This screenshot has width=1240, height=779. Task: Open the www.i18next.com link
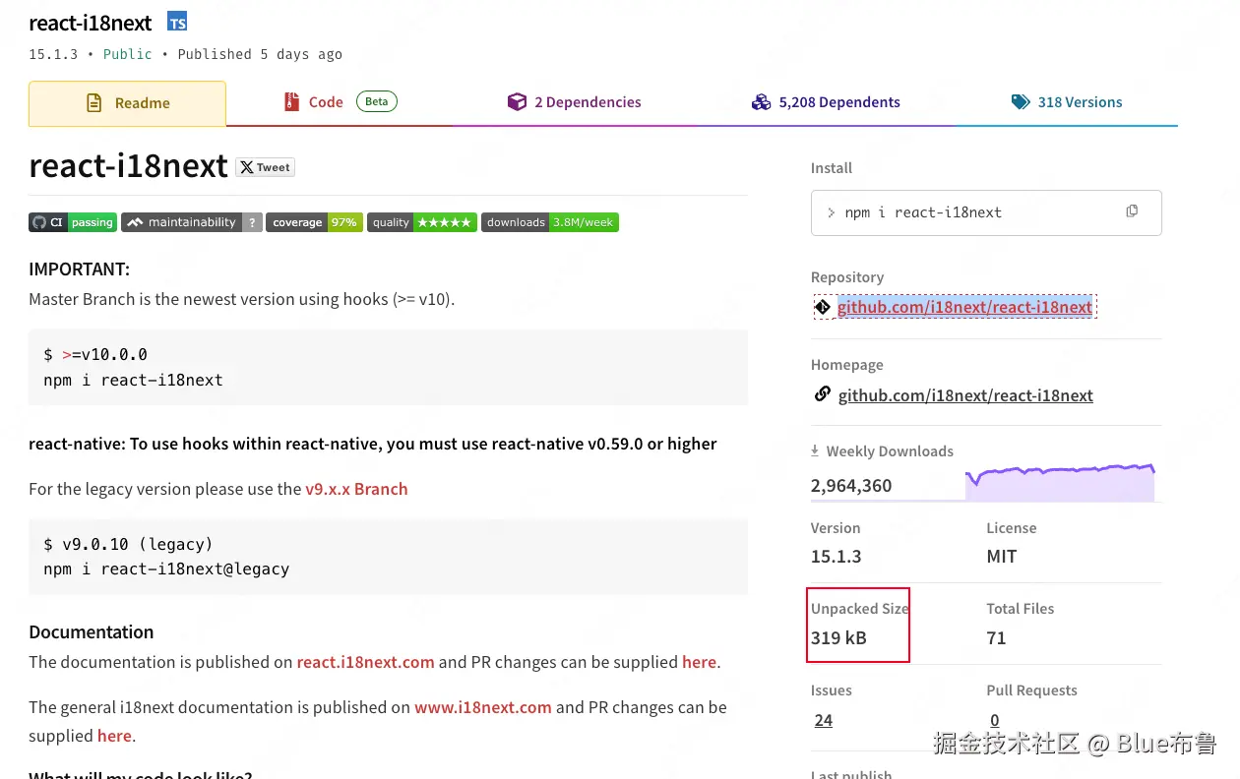click(482, 707)
